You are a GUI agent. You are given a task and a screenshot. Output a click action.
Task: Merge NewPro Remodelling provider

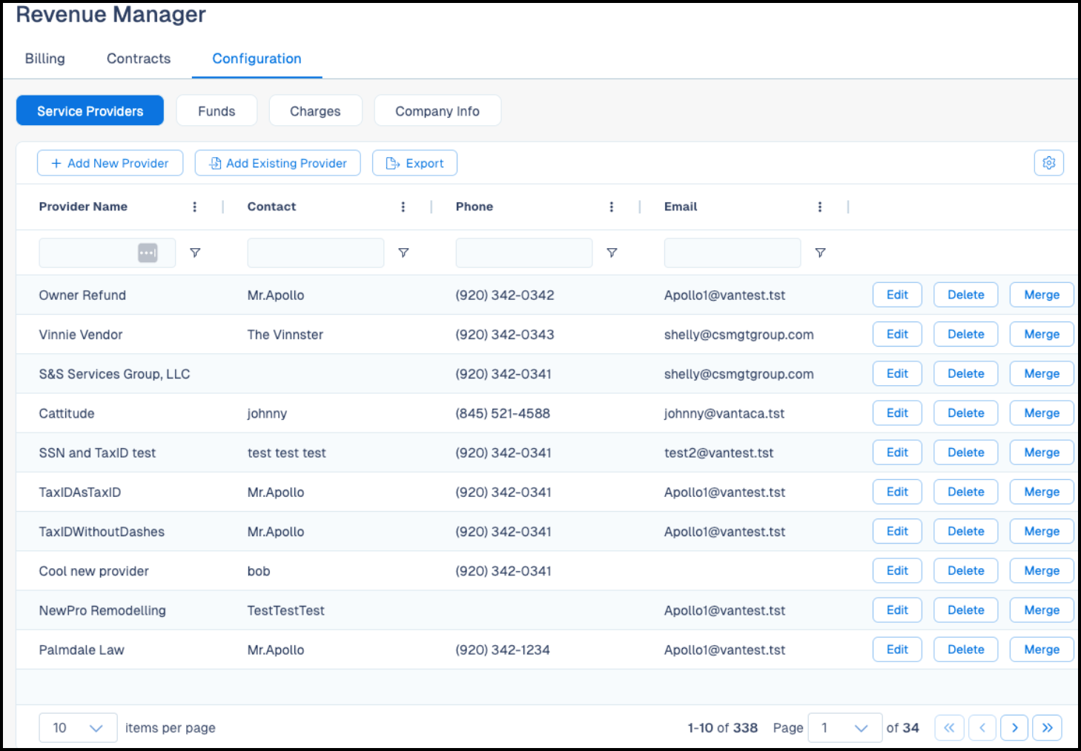pyautogui.click(x=1042, y=610)
